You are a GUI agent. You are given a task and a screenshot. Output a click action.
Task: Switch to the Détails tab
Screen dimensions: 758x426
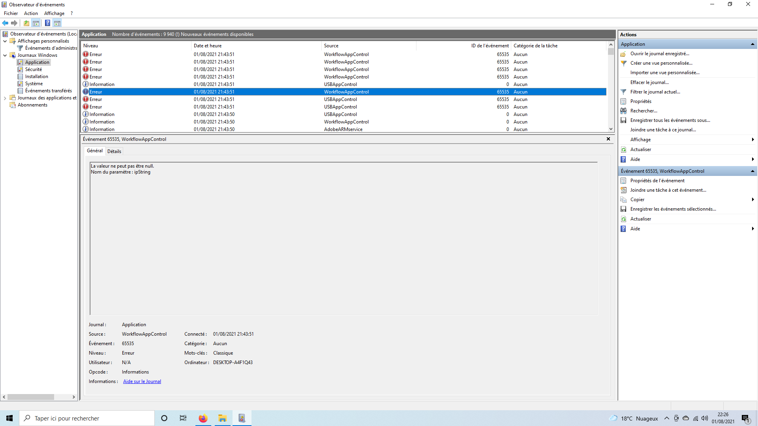[x=114, y=151]
